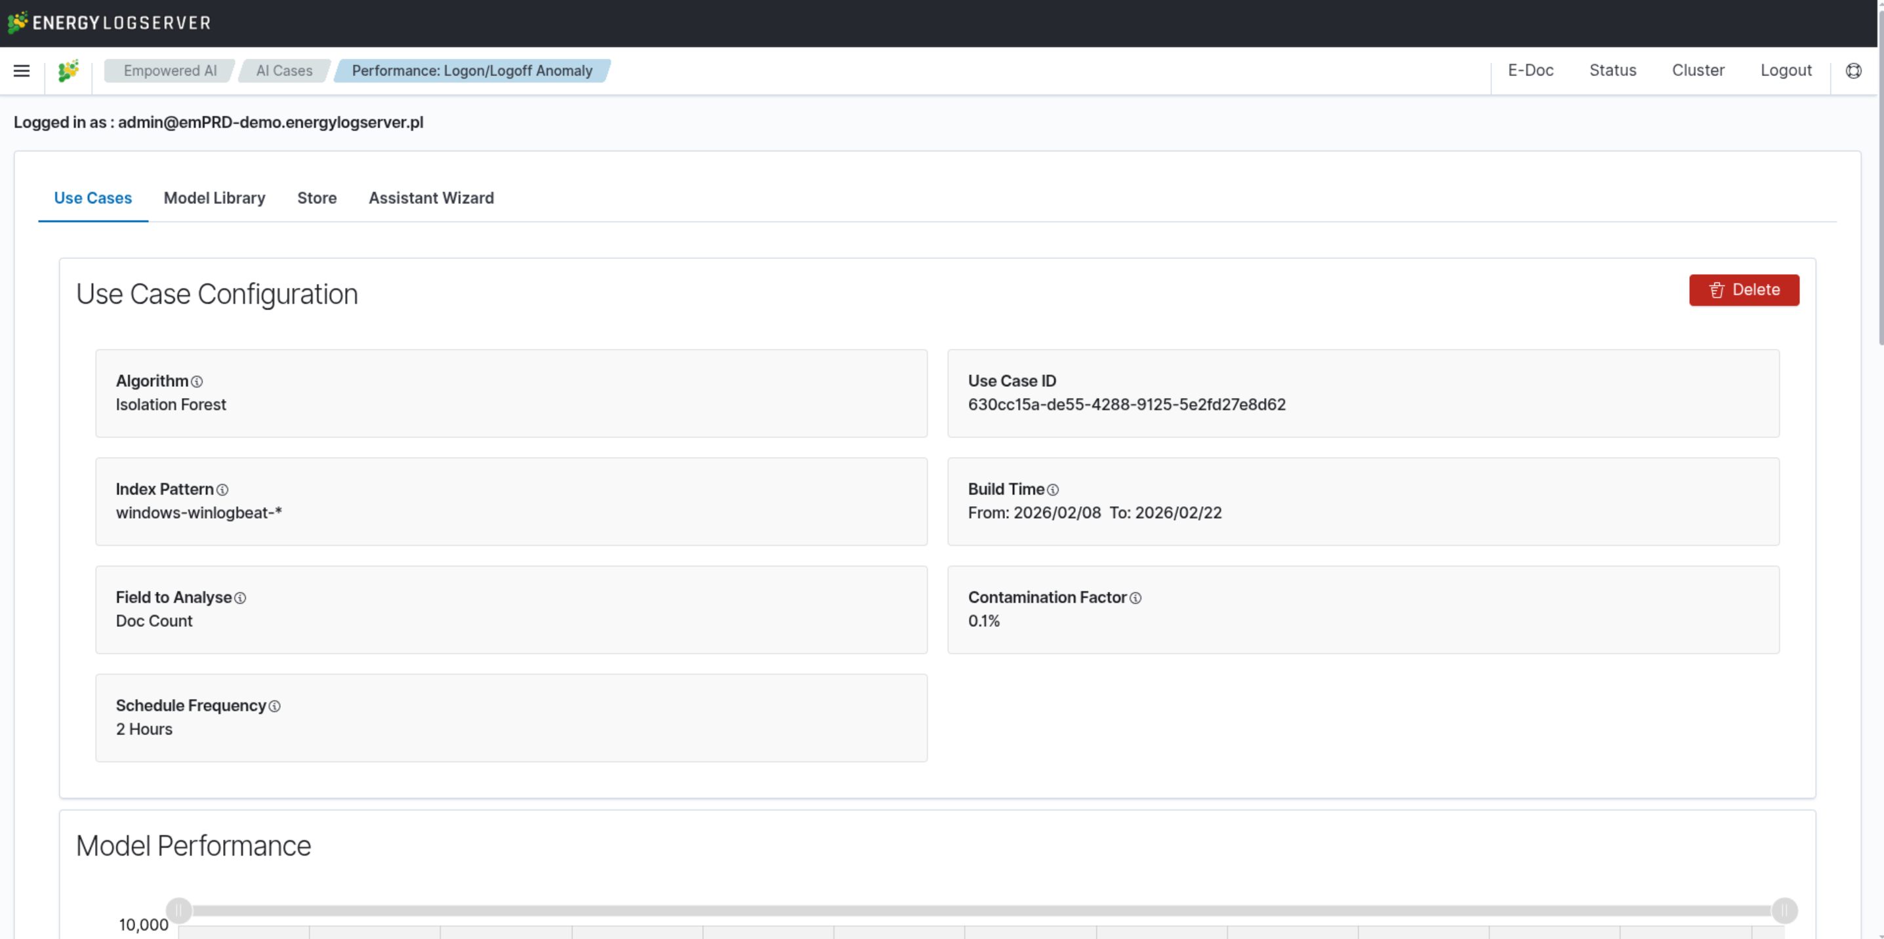Viewport: 1884px width, 939px height.
Task: Select the Use Cases tab
Action: 93,198
